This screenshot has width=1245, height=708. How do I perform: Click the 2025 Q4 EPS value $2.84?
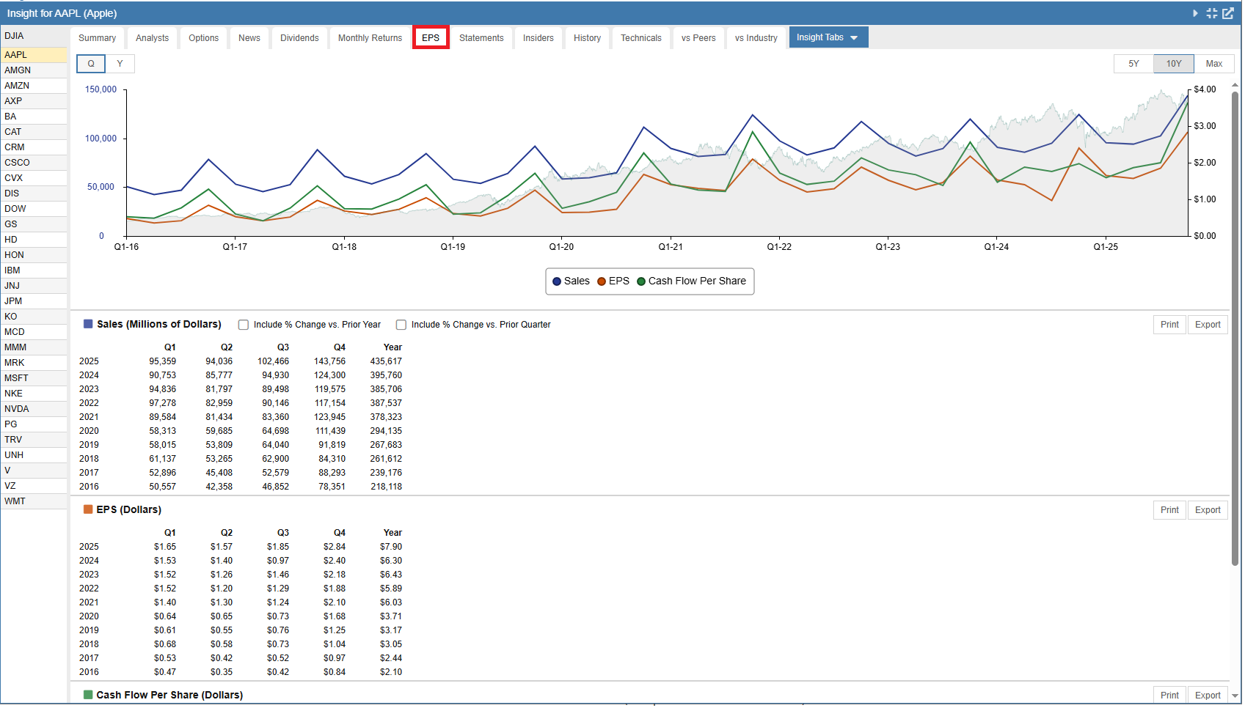335,547
